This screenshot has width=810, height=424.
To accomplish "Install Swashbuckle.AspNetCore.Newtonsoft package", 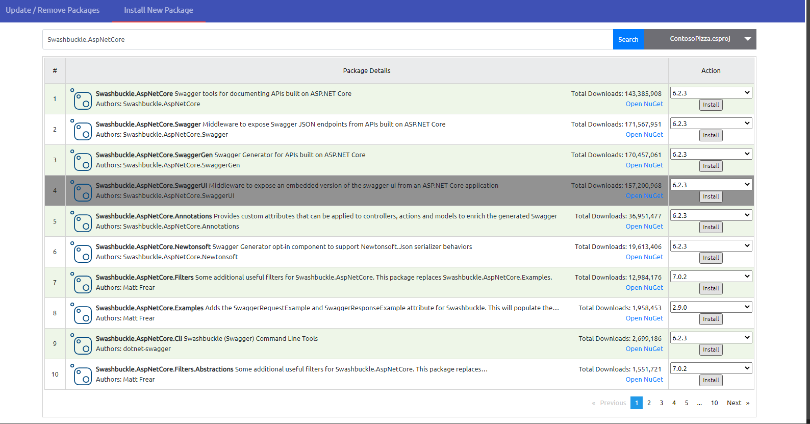I will click(x=711, y=258).
